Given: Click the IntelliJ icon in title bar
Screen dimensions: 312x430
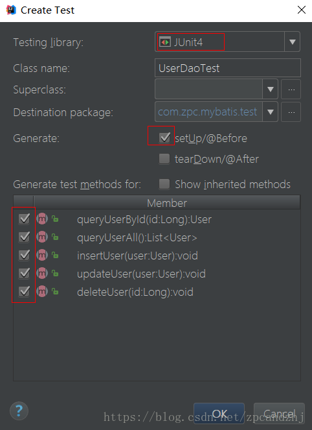Looking at the screenshot, I should [11, 10].
